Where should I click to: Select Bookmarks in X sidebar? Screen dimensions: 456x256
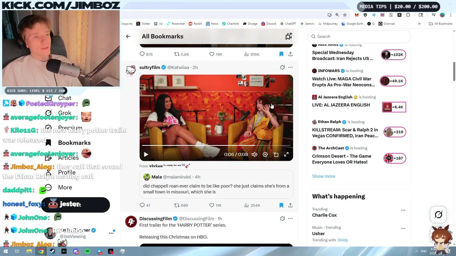click(68, 143)
